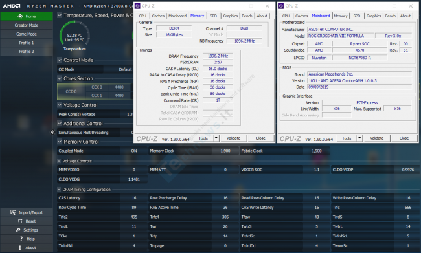Open Tools dropdown arrow in Mainboard window
Screen dimensions: 421x253
click(359, 138)
